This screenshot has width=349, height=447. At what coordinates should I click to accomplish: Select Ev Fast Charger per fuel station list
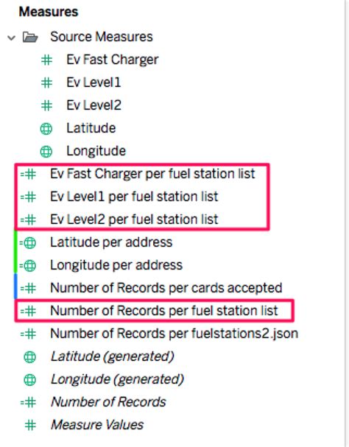[x=152, y=174]
